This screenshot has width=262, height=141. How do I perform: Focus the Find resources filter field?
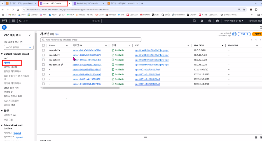pos(91,40)
